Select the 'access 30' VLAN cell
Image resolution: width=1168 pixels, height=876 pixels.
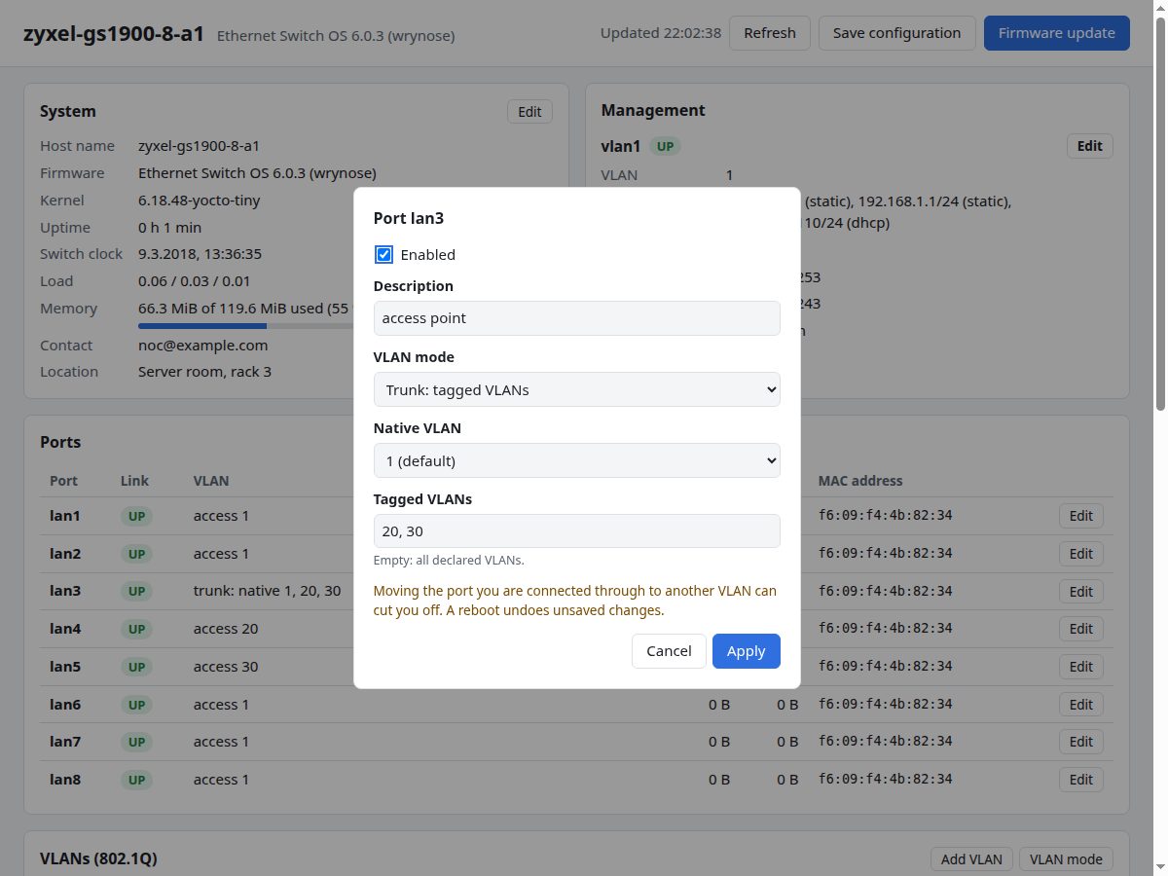tap(226, 667)
